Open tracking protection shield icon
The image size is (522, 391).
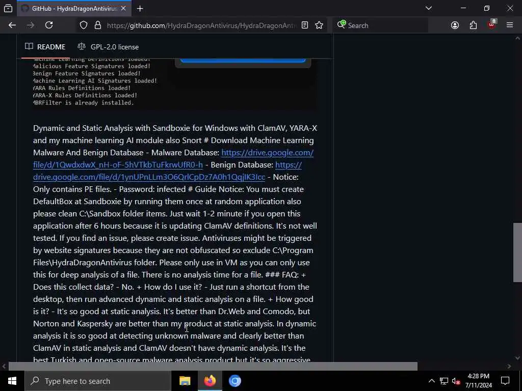pos(84,25)
